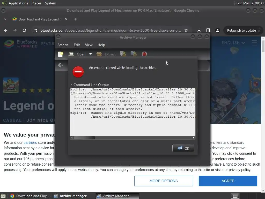265x199 pixels.
Task: Collapse the Command Line Output expander
Action: (71, 85)
